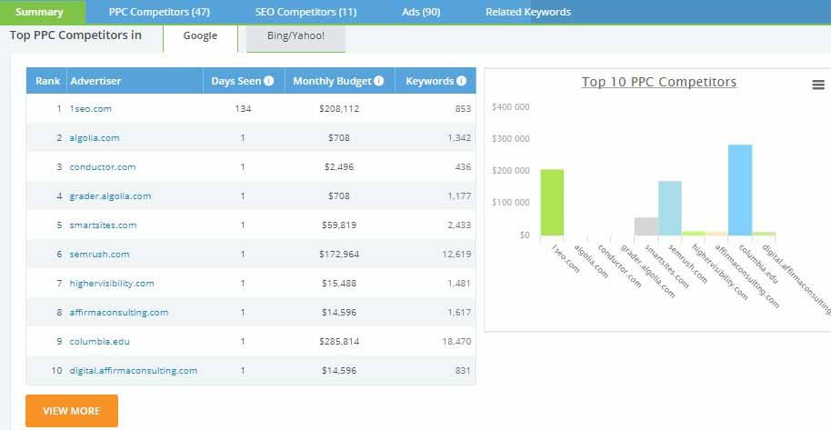The width and height of the screenshot is (831, 430).
Task: Click the 853 keywords cell
Action: pos(463,109)
